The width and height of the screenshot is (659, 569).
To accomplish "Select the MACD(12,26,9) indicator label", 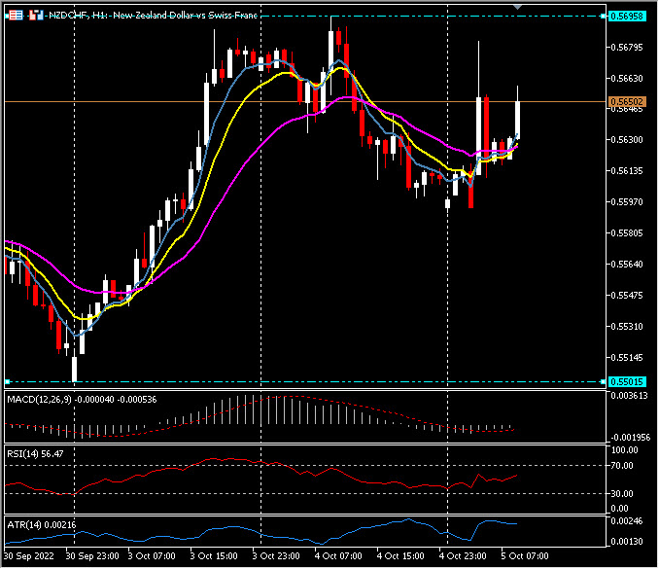I will pos(80,399).
